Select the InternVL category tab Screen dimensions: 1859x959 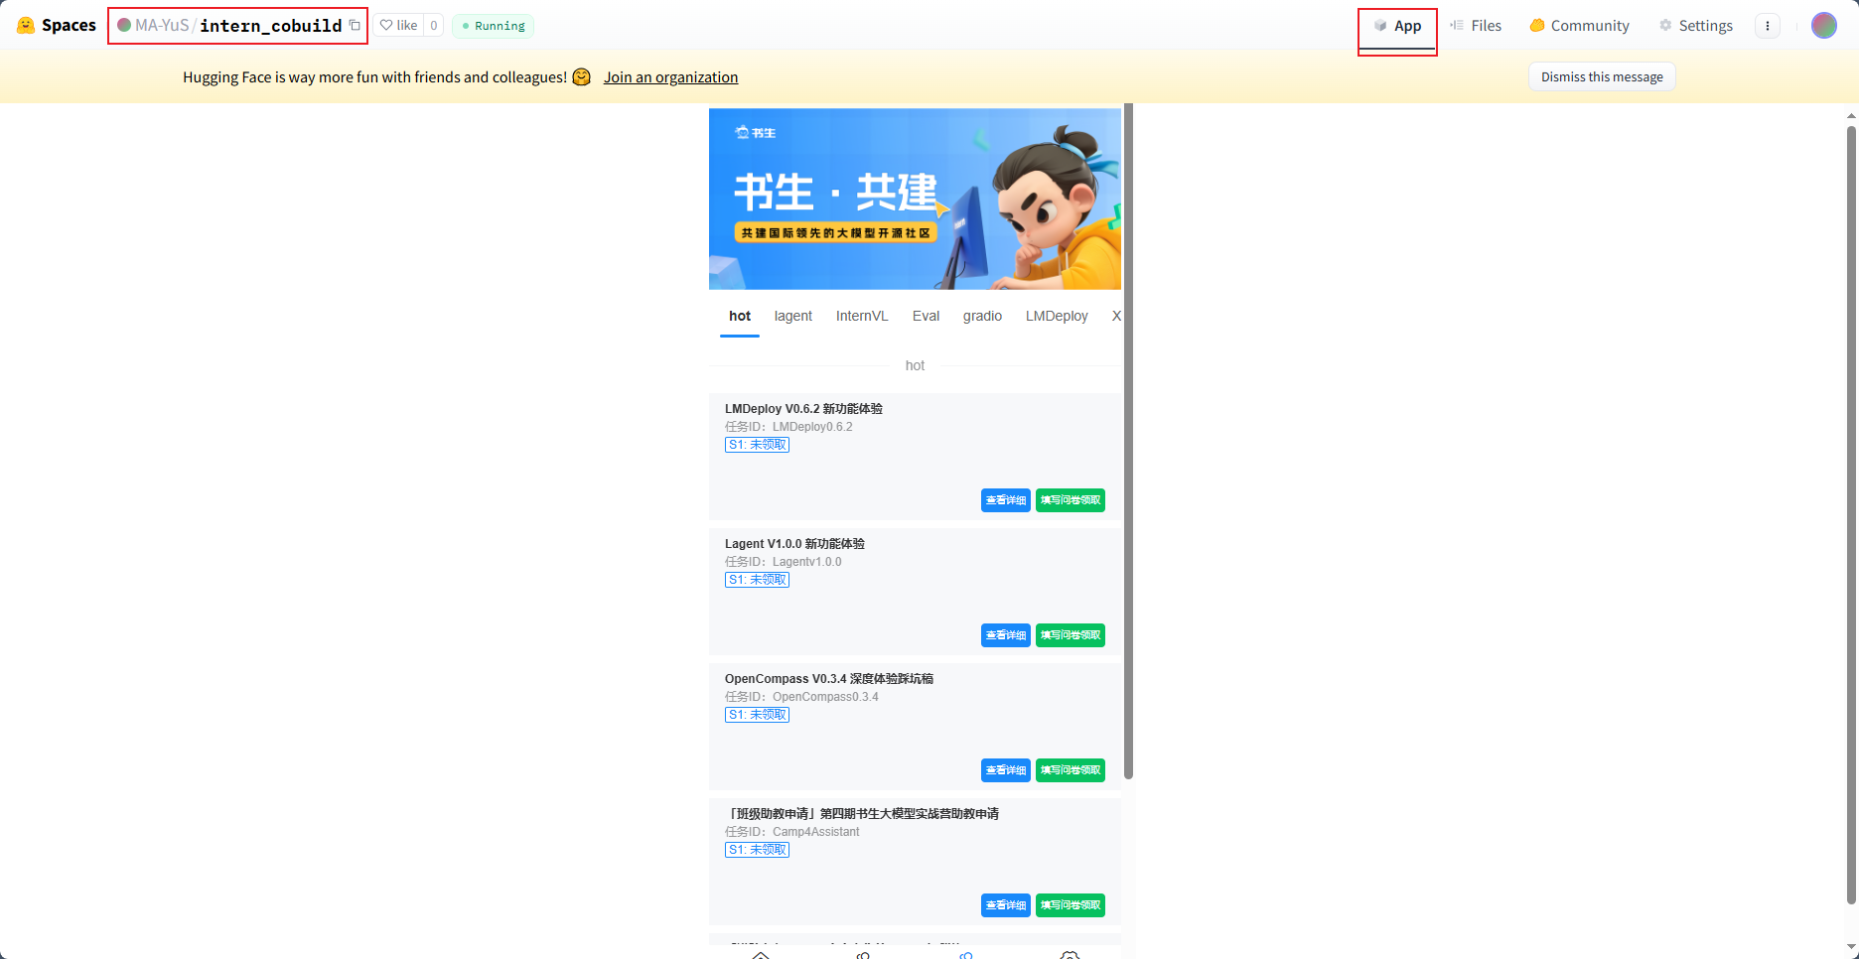pos(862,316)
